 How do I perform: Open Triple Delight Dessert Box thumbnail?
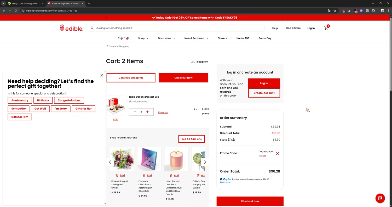click(116, 105)
